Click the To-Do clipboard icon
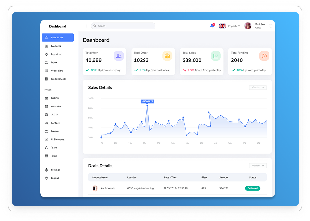Screen dimensions: 310x221 click(x=46, y=115)
